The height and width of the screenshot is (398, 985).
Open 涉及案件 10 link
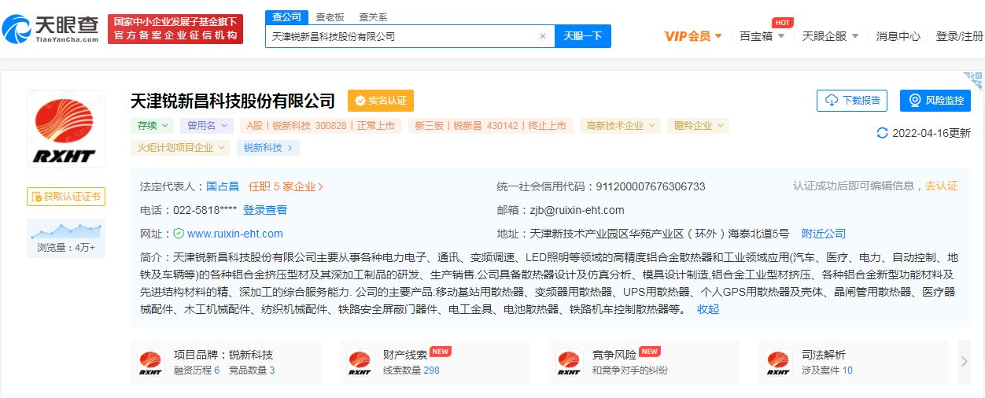tap(827, 370)
